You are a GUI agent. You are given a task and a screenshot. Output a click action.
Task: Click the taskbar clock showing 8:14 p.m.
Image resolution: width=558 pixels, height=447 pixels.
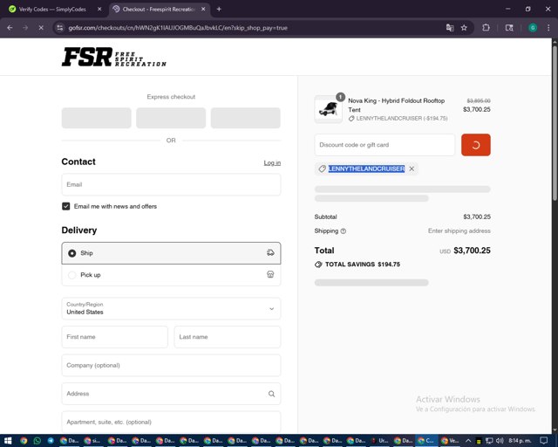click(520, 441)
